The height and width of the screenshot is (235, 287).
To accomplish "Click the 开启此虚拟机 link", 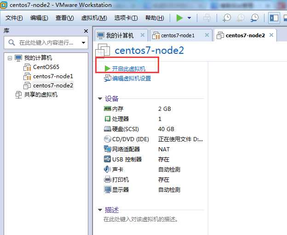I will 129,69.
